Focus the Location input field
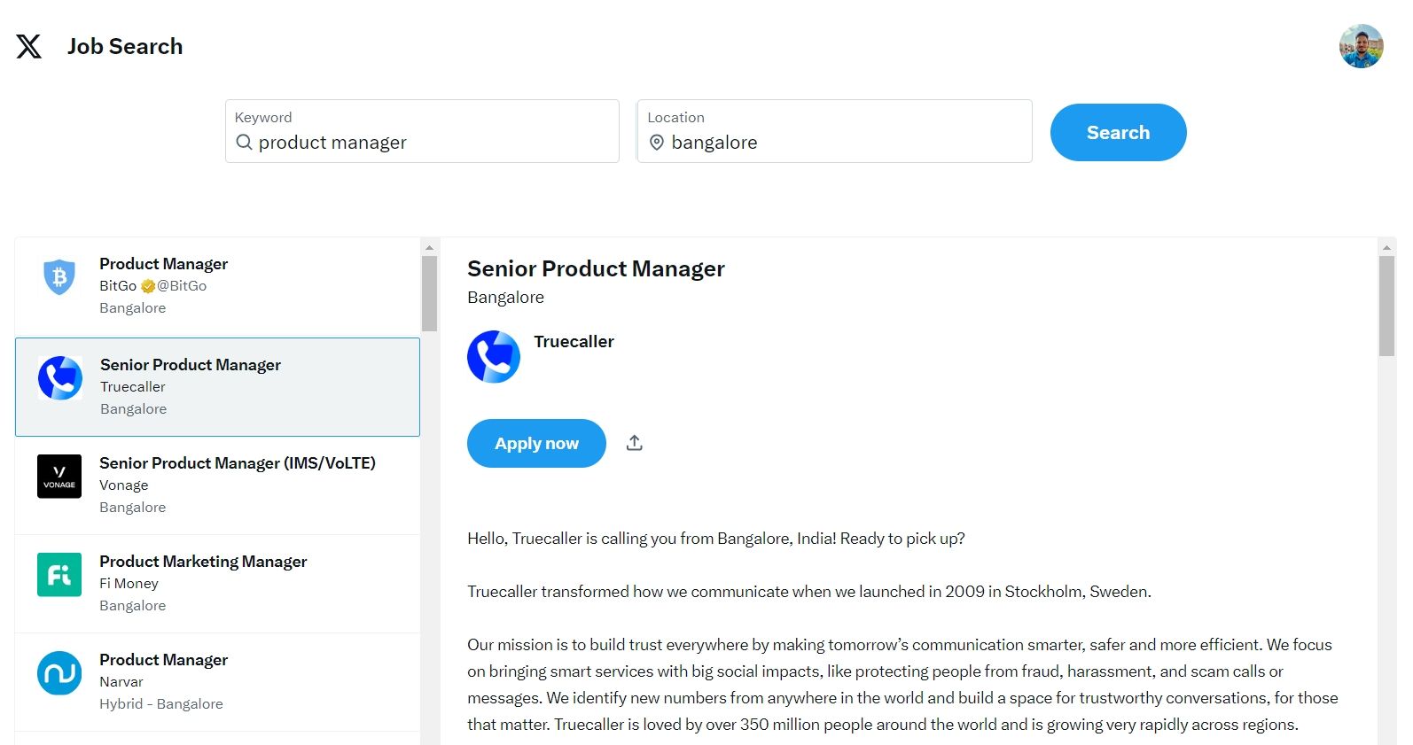This screenshot has height=745, width=1413. point(834,131)
